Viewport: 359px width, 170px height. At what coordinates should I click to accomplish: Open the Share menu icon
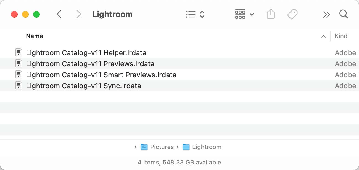(x=271, y=14)
